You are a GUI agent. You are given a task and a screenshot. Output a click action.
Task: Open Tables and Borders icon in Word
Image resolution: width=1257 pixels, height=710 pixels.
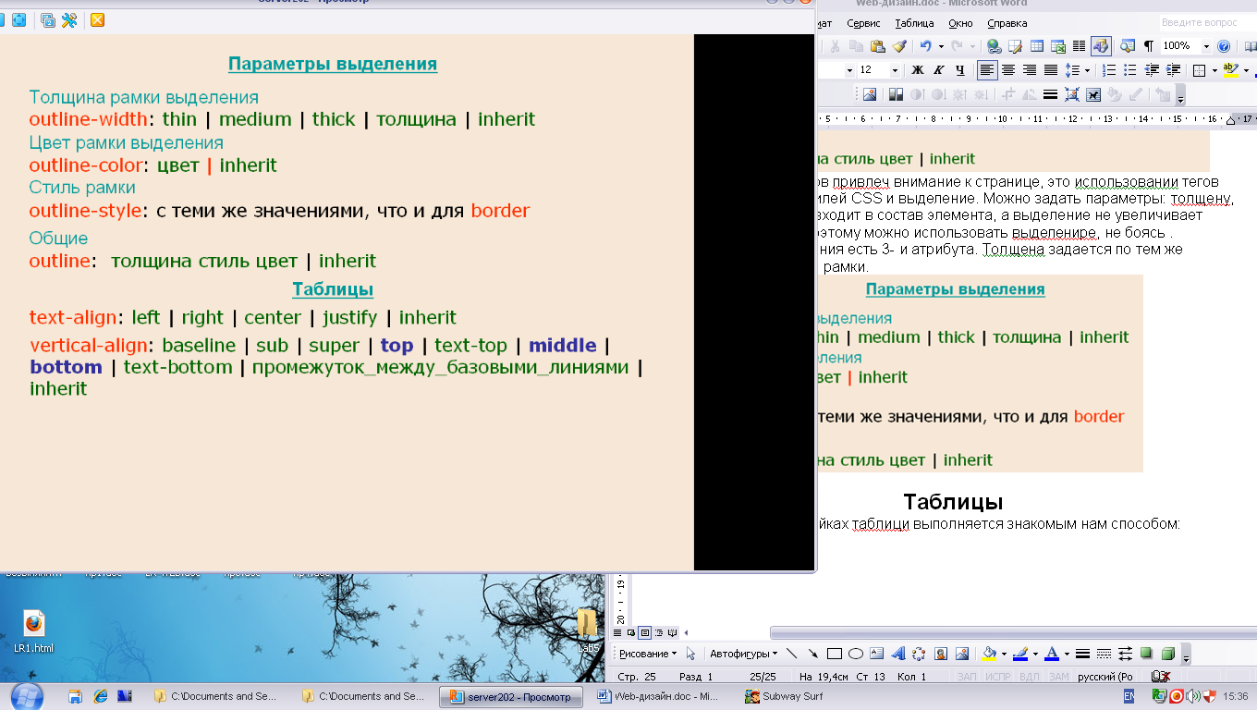point(1016,46)
